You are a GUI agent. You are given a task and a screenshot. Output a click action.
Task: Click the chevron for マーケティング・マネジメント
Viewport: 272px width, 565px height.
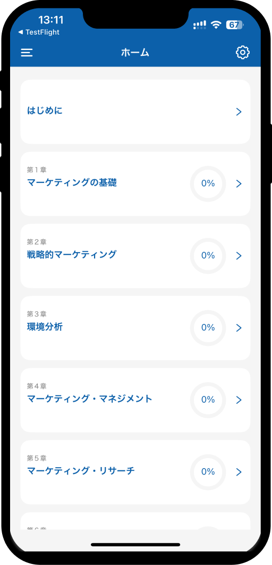[239, 400]
